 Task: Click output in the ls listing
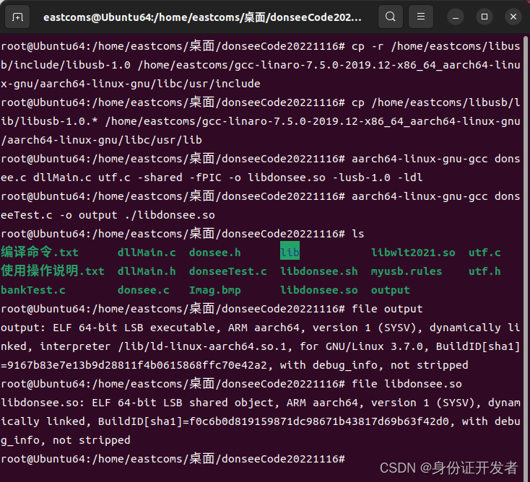391,290
